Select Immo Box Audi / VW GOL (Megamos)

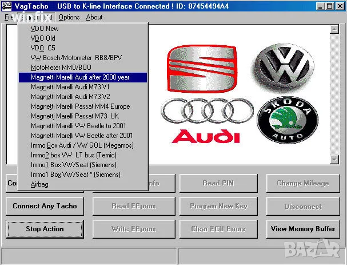[83, 145]
